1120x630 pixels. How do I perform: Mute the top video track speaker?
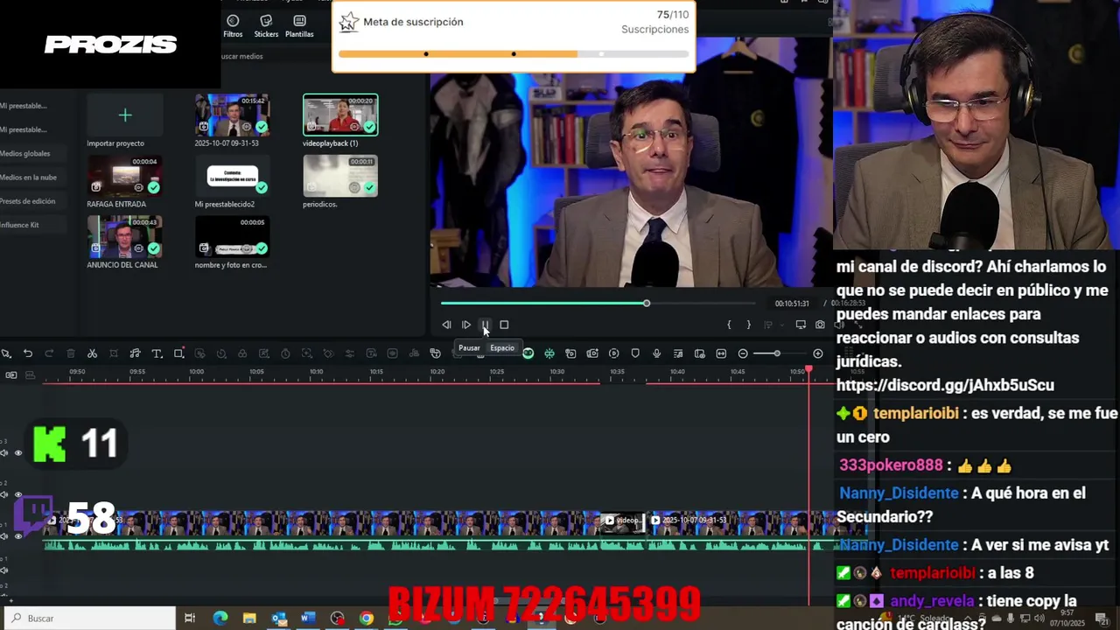pos(4,453)
